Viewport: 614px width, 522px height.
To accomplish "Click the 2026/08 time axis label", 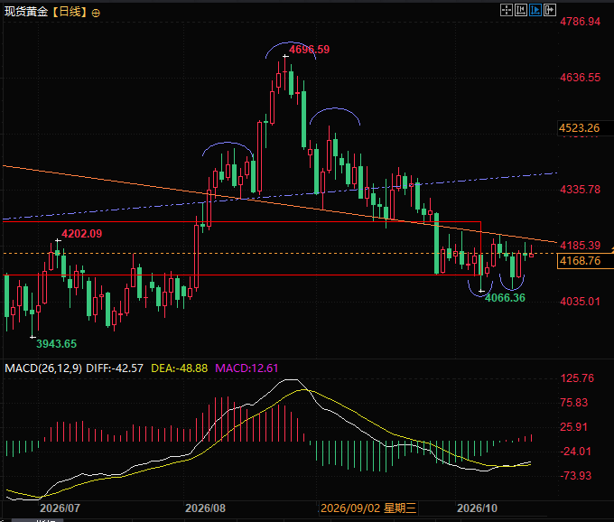I will point(205,508).
